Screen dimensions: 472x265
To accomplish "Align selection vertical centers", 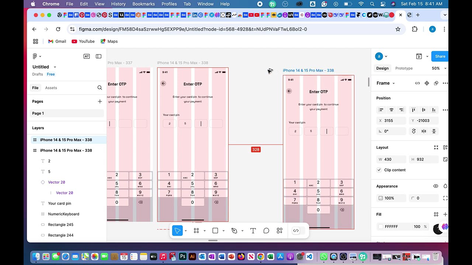I will 423,110.
